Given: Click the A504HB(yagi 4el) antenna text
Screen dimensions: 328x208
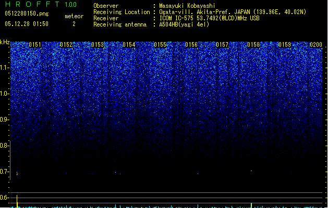Looking at the screenshot, I should tap(184, 24).
